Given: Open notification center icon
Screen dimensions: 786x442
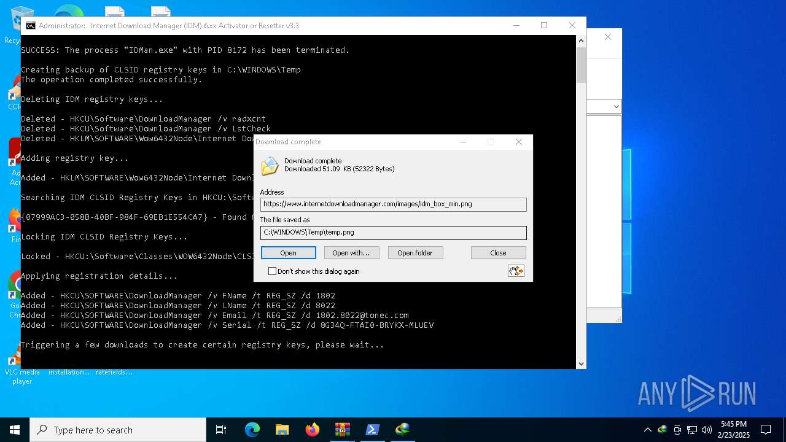Looking at the screenshot, I should click(766, 430).
